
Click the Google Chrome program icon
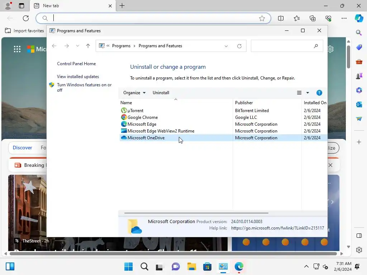124,117
